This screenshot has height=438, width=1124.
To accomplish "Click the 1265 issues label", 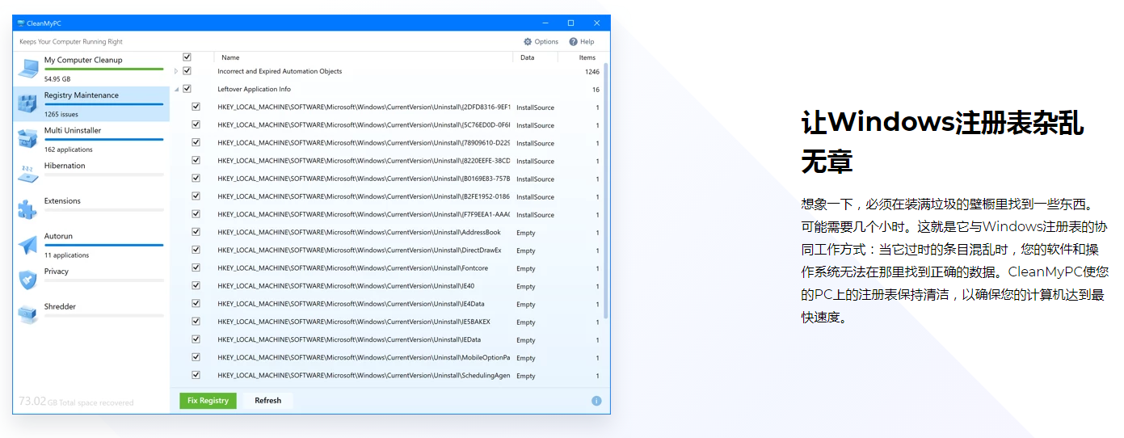I will 61,115.
